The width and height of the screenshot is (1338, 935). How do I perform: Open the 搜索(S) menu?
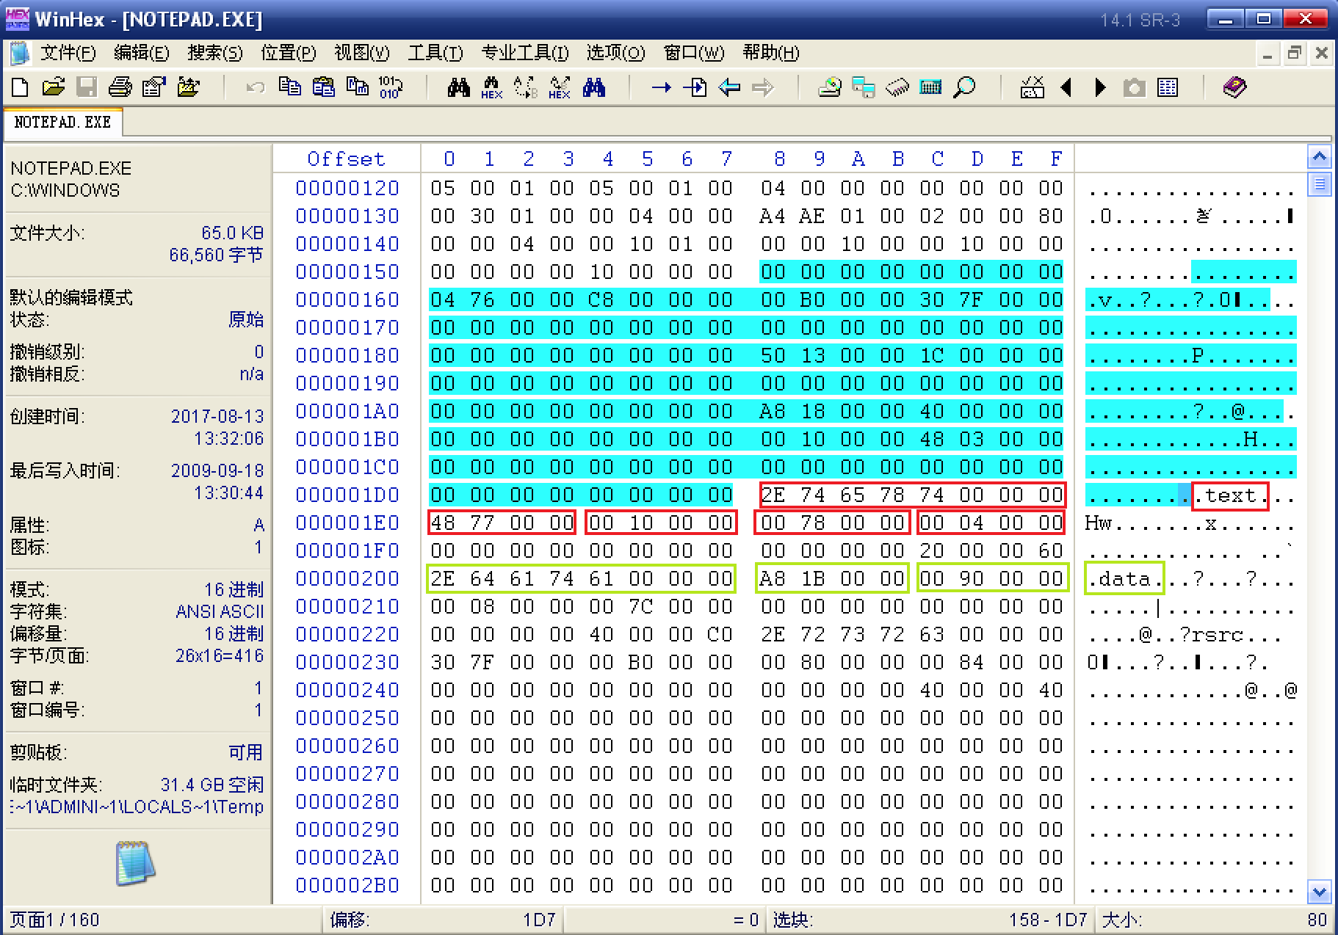214,53
